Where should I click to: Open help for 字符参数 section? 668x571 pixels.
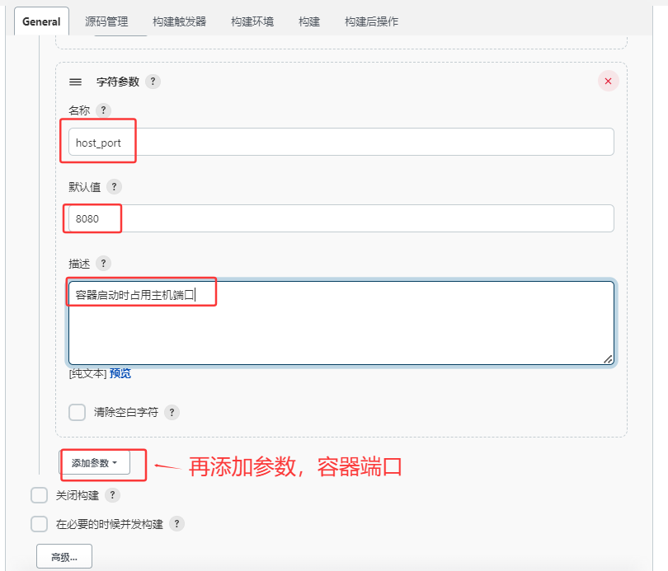click(153, 82)
